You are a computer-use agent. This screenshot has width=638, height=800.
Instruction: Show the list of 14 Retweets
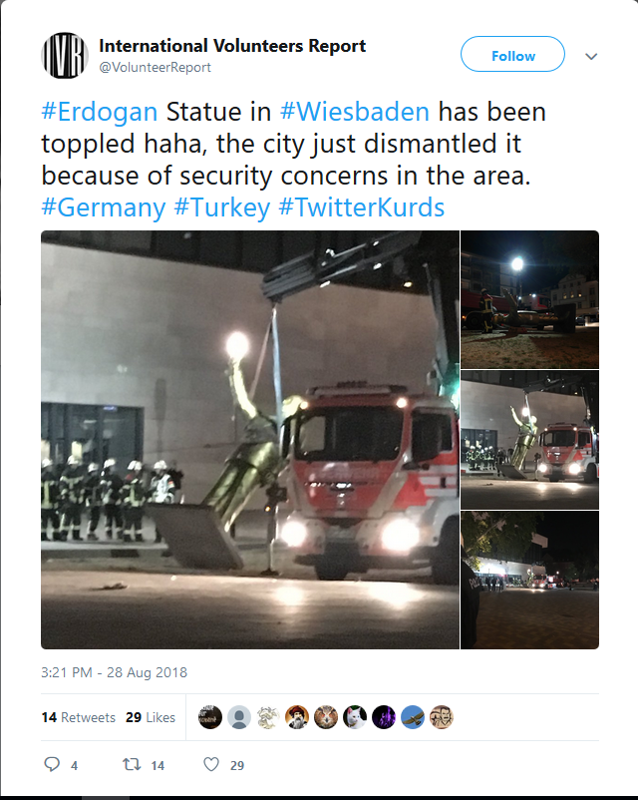pyautogui.click(x=79, y=717)
